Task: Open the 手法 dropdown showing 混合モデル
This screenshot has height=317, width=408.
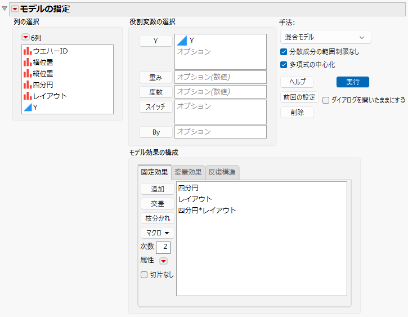Action: click(325, 37)
